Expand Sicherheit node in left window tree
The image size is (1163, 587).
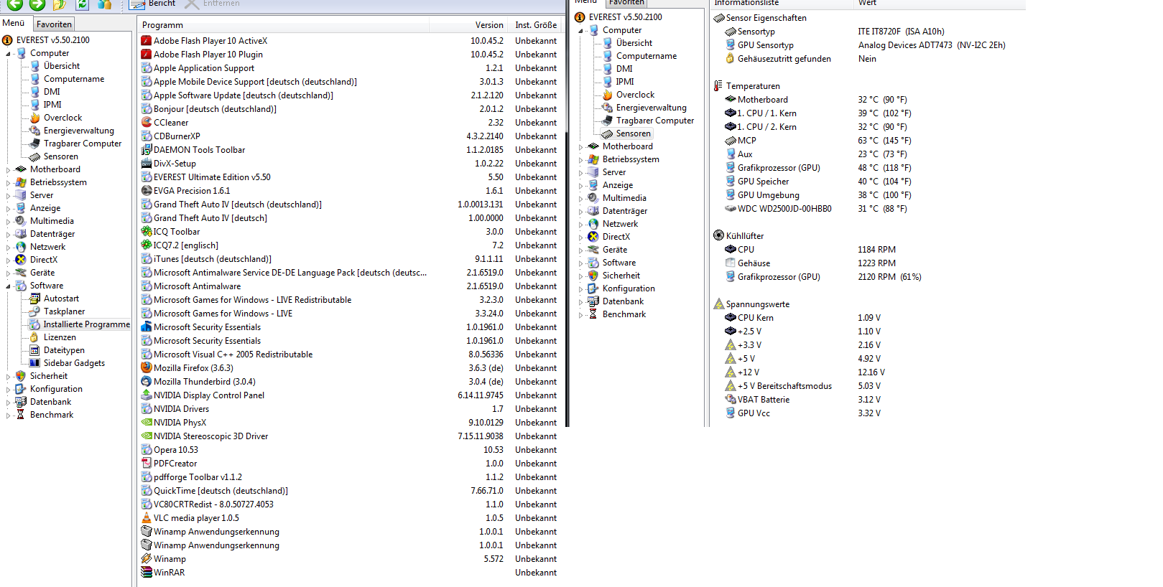point(8,377)
